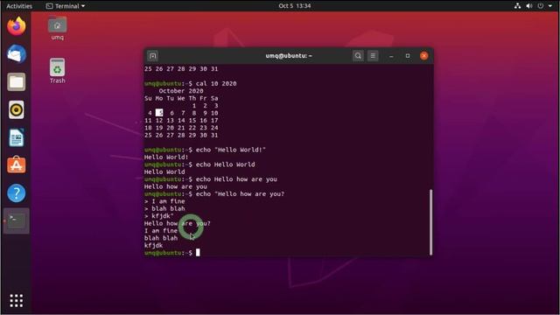
Task: Open the Files manager in dock
Action: point(17,82)
